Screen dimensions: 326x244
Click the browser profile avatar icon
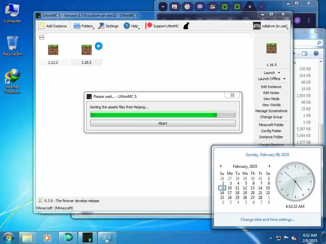297,20
